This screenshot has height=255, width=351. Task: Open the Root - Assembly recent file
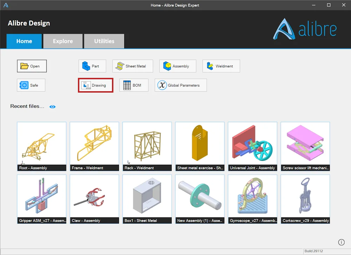pyautogui.click(x=42, y=147)
